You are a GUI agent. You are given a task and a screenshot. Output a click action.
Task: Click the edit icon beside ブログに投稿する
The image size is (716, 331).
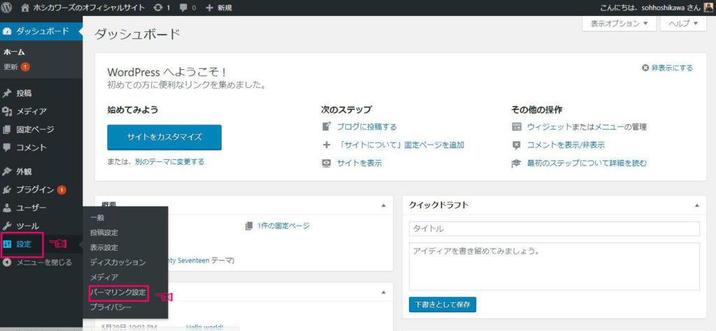[326, 126]
